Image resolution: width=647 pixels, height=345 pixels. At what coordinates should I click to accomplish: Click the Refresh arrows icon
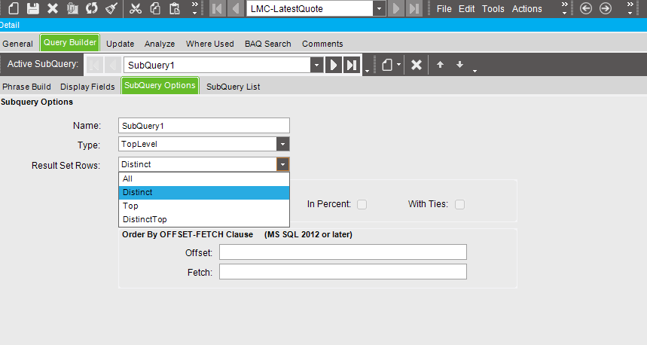click(92, 8)
